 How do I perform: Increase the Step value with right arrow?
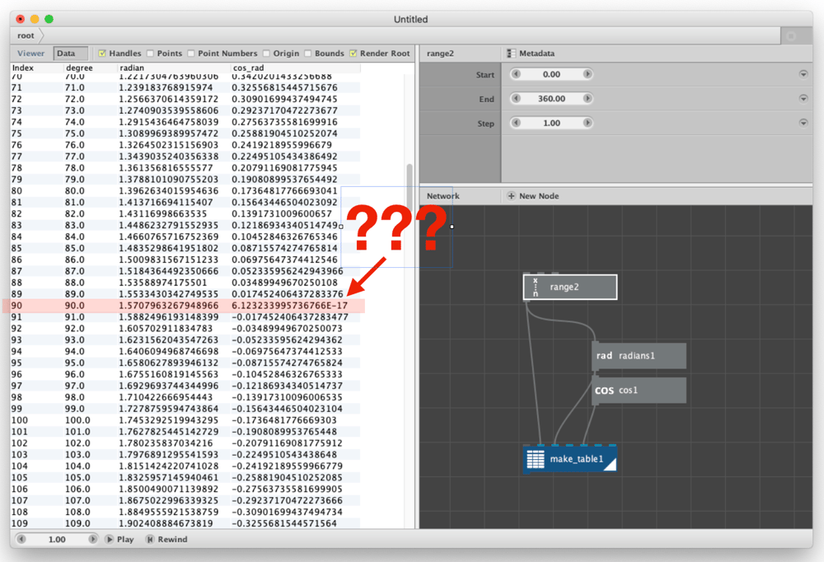[588, 123]
